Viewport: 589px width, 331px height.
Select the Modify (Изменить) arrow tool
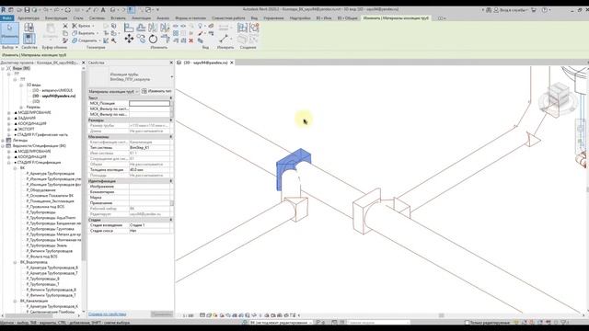tap(9, 32)
